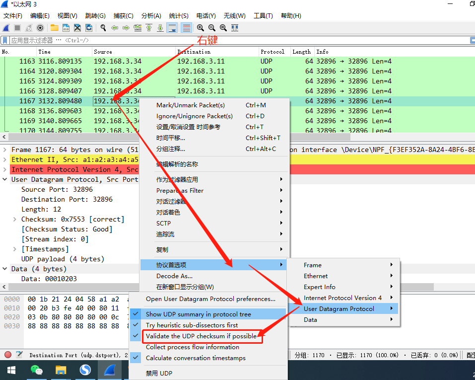
Task: Start a new capture with the shark fin icon
Action: (6, 28)
